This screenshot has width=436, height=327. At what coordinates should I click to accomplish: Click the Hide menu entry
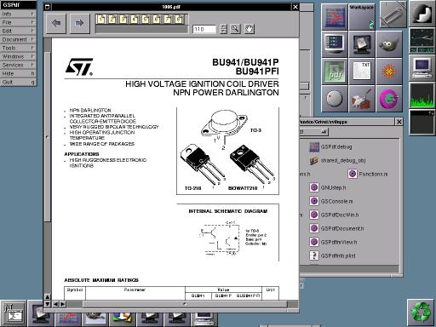click(18, 73)
